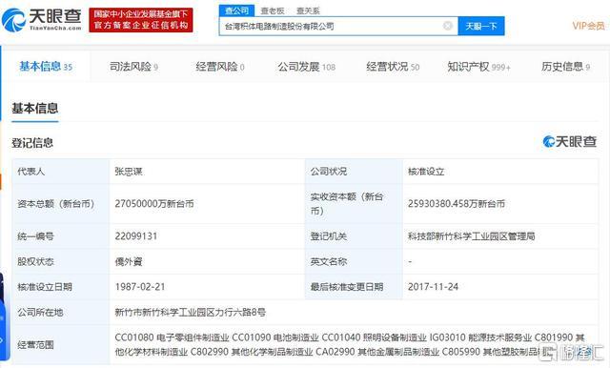The height and width of the screenshot is (368, 610).
Task: Switch to the 司法风险 tab
Action: pos(133,67)
